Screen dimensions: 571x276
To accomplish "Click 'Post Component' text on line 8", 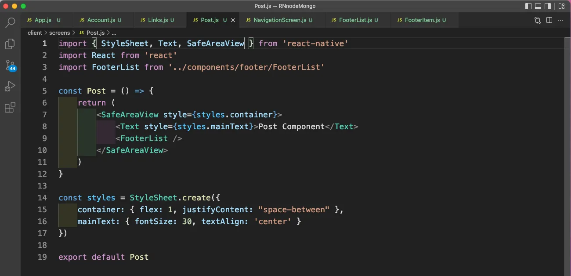I will pyautogui.click(x=292, y=127).
